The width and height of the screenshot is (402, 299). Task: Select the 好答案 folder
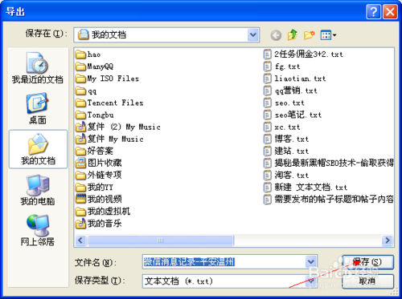[x=94, y=151]
